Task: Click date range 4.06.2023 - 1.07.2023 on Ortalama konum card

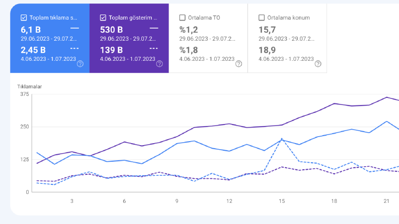Action: coord(286,59)
